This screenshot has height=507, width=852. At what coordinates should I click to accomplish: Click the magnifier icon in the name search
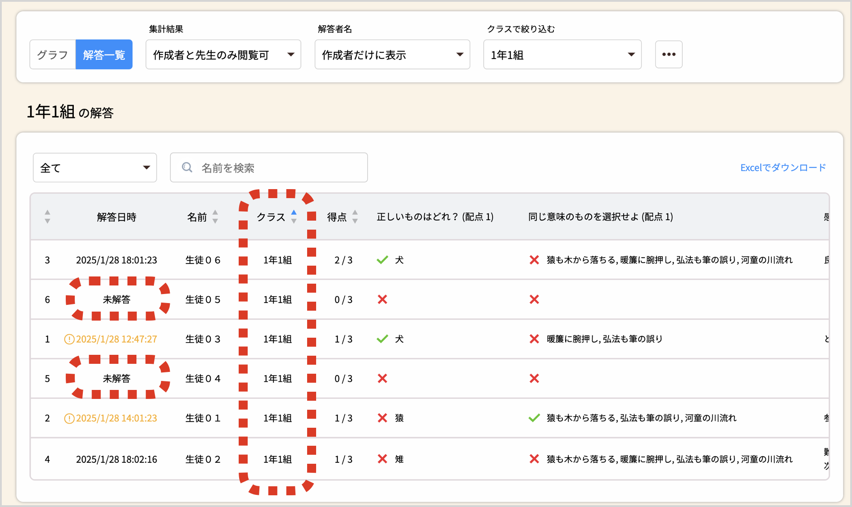coord(187,167)
